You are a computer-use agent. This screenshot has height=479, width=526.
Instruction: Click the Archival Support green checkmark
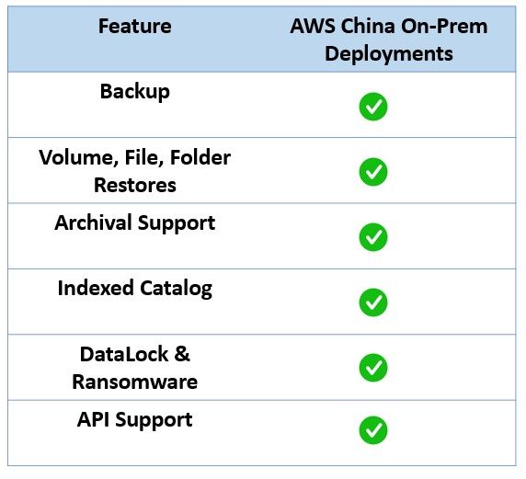point(373,237)
